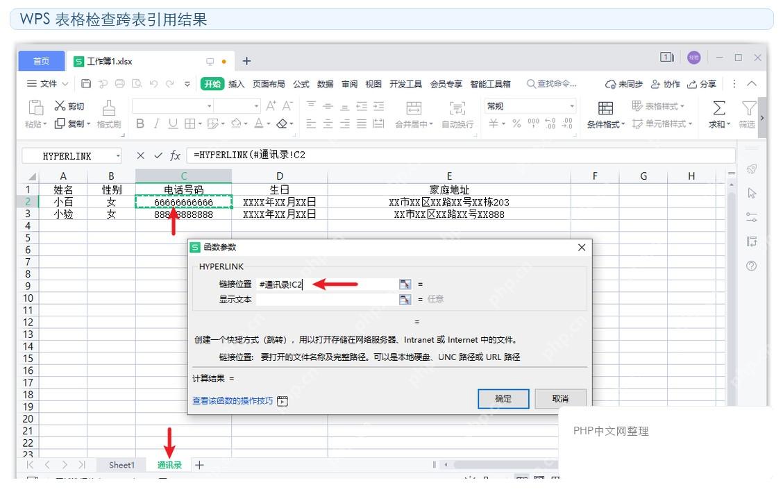Click the Paste icon in ribbon
The image size is (783, 494).
click(35, 108)
